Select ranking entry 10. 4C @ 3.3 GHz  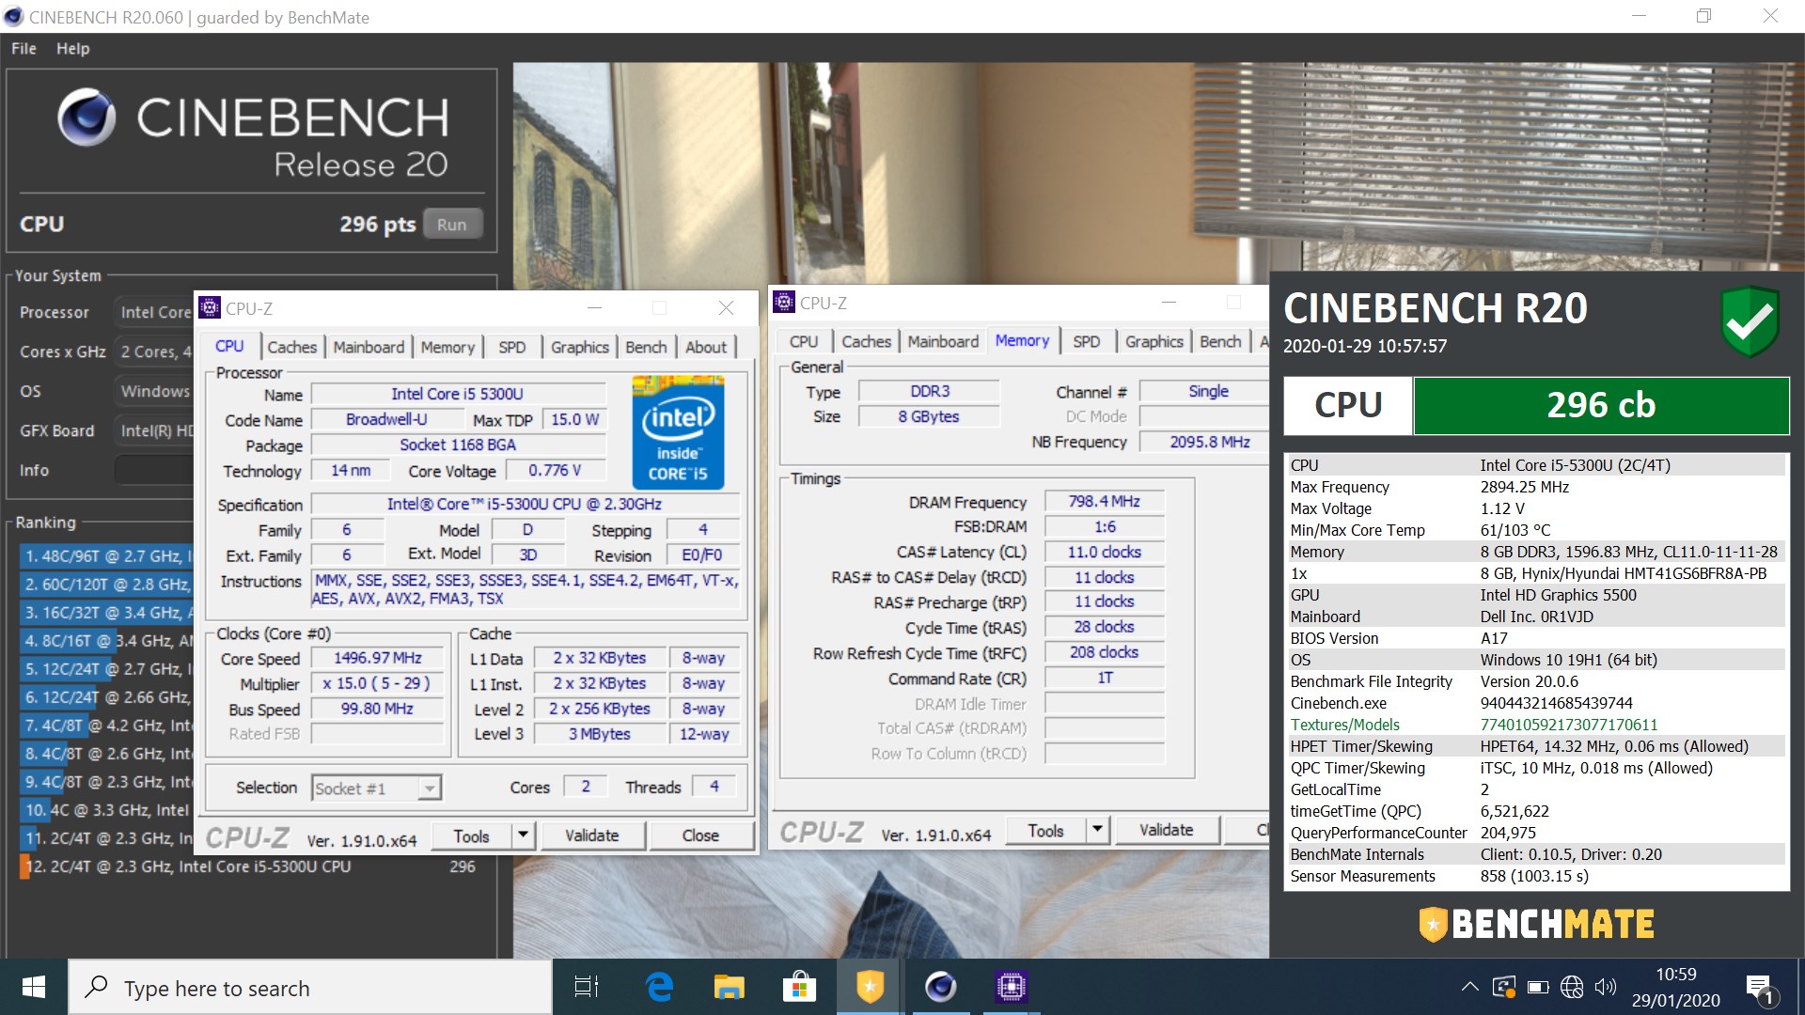click(x=106, y=810)
